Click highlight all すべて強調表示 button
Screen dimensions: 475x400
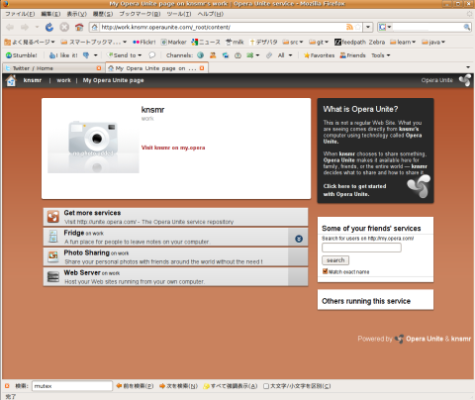[x=231, y=386]
